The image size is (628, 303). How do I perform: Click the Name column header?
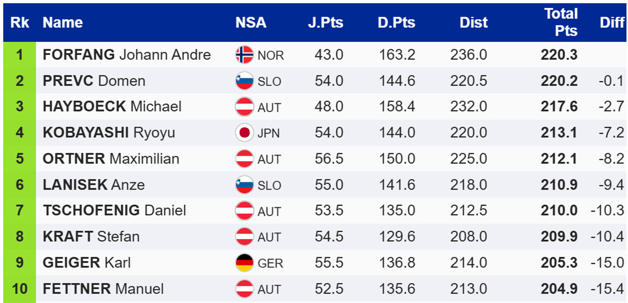tap(63, 22)
